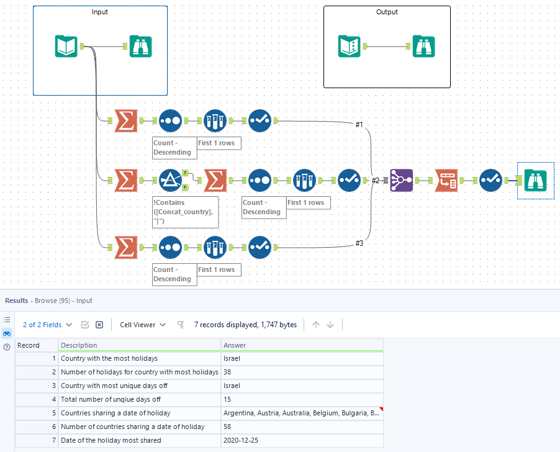Viewport: 560px width, 452px height.
Task: Select the bottom row Sort tool
Action: coord(170,247)
